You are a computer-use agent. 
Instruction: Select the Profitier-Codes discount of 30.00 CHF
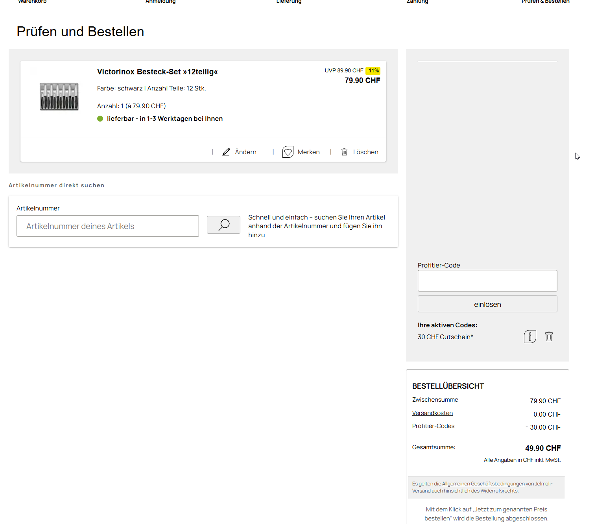coord(543,427)
